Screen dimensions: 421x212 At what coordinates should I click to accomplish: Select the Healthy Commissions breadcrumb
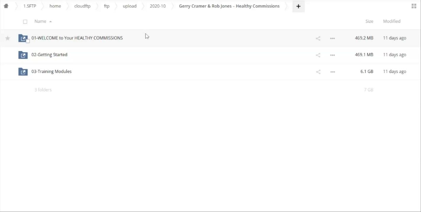point(229,6)
